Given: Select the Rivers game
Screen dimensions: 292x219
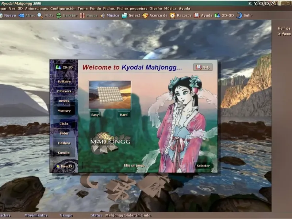Looking at the screenshot, I should point(64,101).
